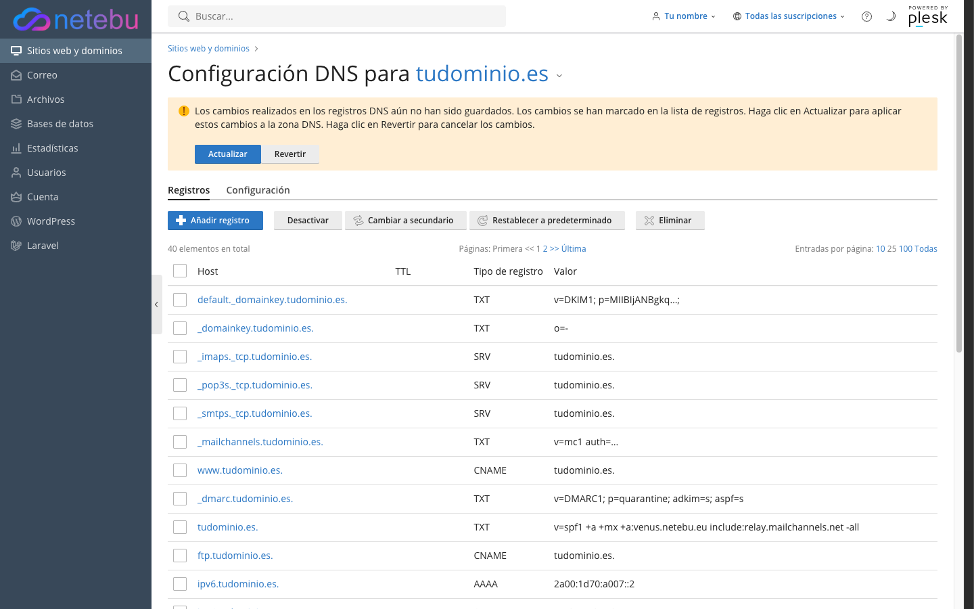Click the v=DMARC1; p=quarantine; adkim=s; aspf=s value
This screenshot has width=974, height=609.
point(649,499)
